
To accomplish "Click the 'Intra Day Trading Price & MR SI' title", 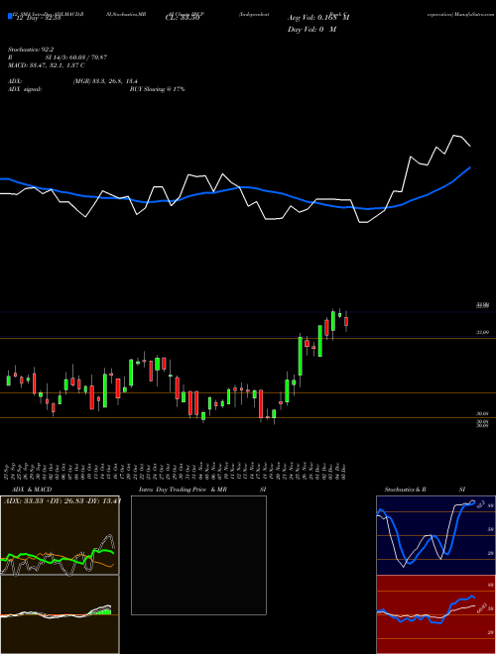I will click(202, 490).
